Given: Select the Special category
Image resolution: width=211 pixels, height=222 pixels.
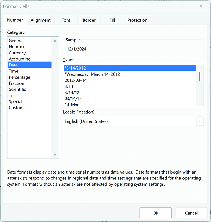Looking at the screenshot, I should [x=30, y=101].
